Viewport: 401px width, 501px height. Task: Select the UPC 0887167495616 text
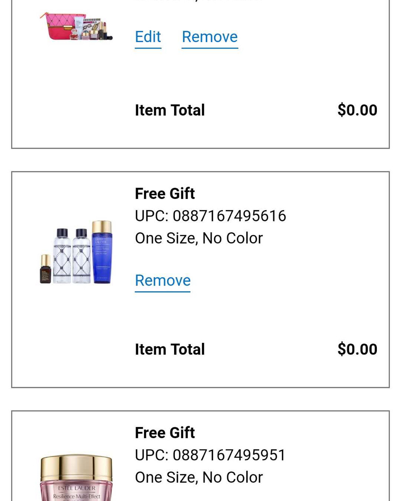pos(210,216)
